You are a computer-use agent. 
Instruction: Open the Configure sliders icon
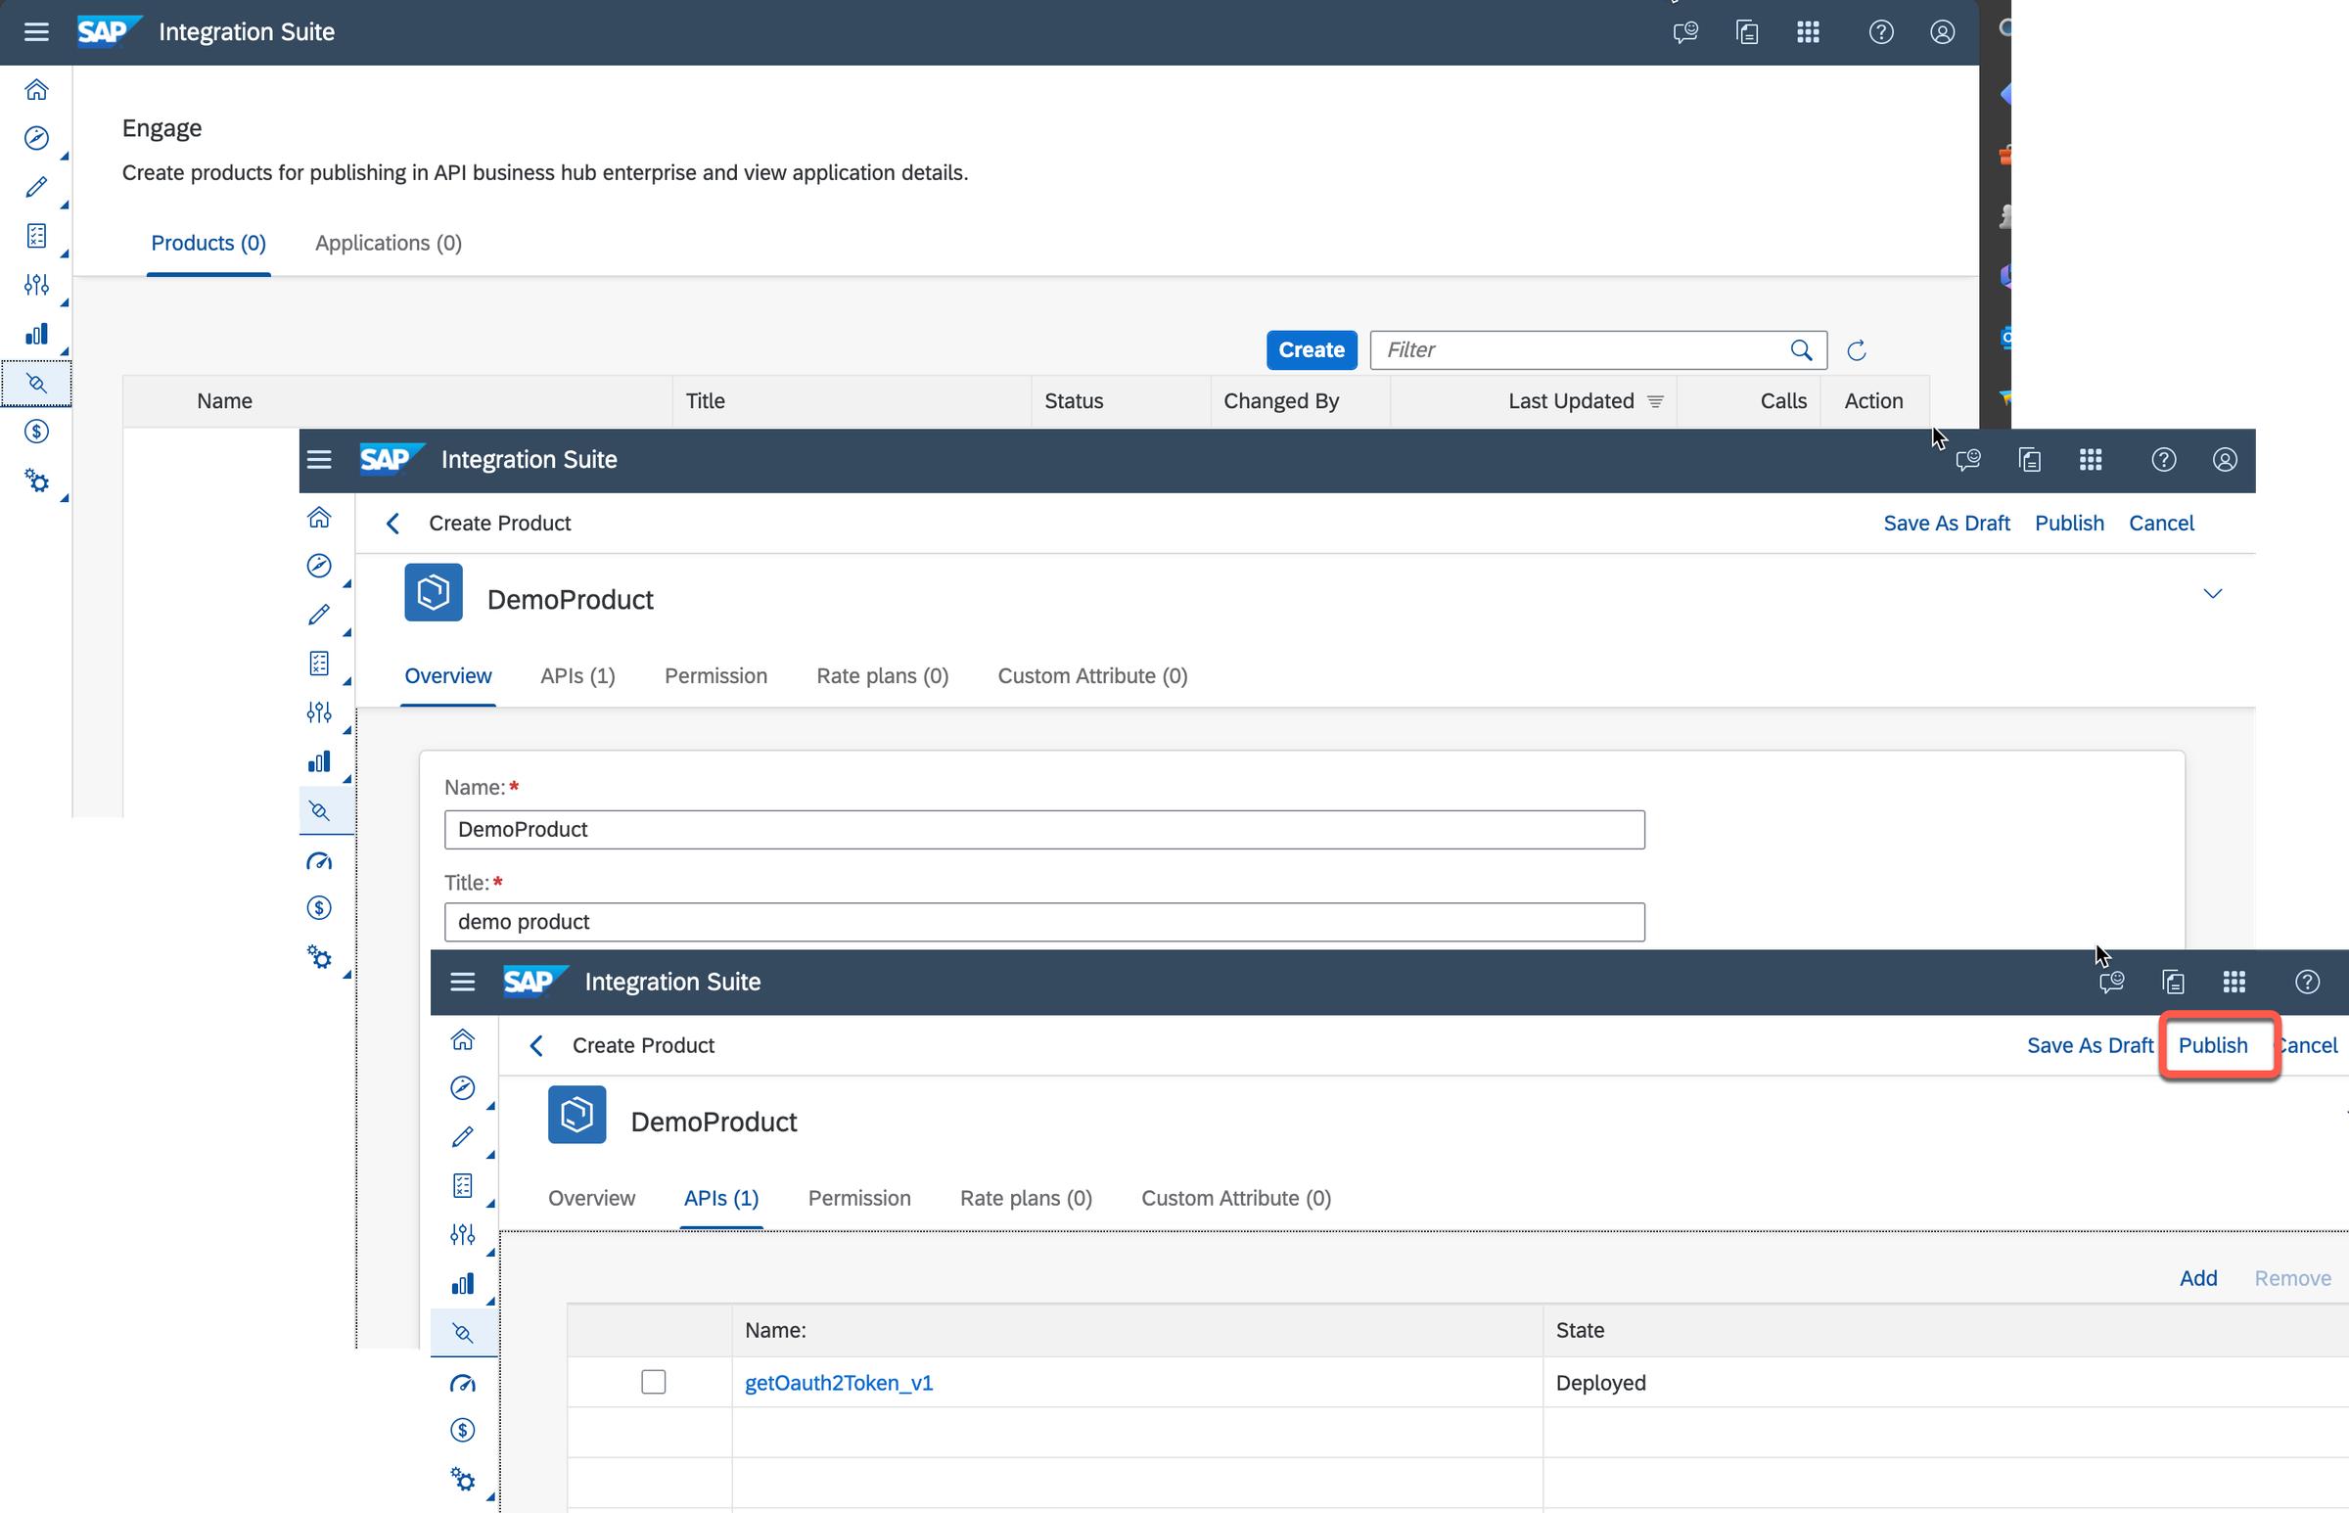[x=37, y=285]
